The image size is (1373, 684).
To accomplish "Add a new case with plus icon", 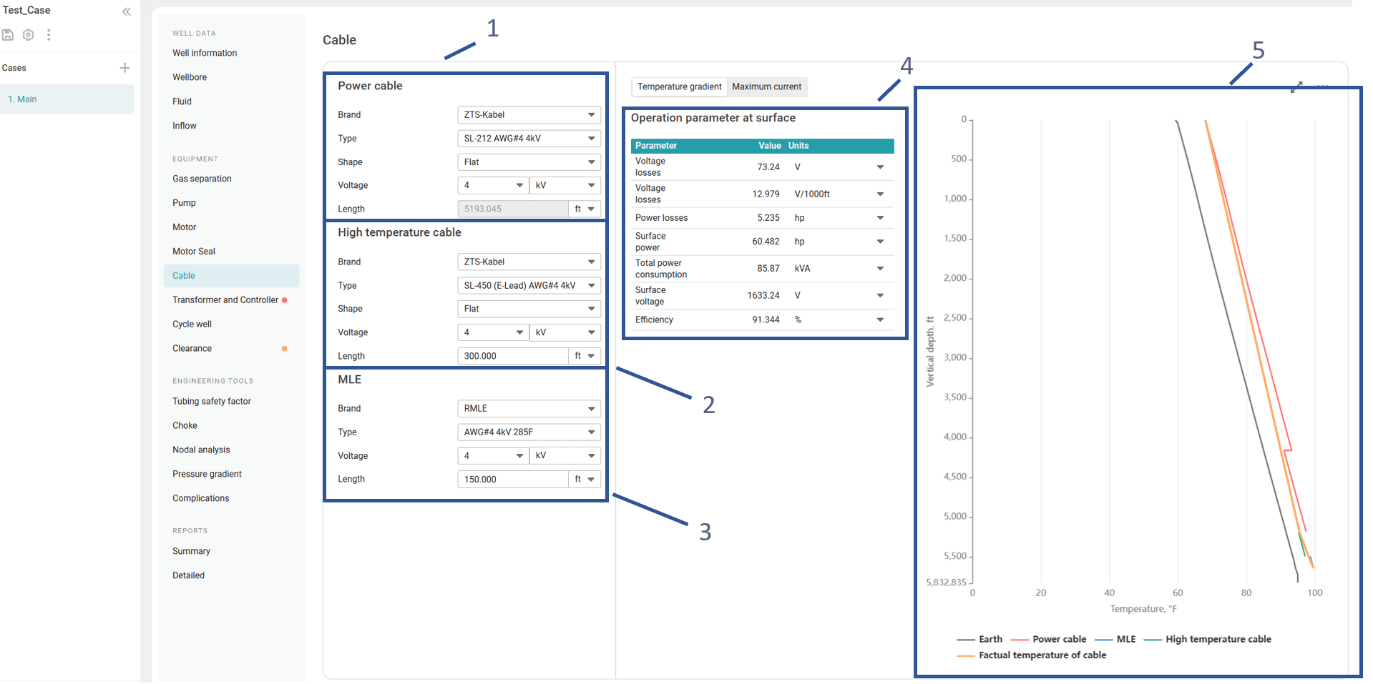I will (x=124, y=68).
